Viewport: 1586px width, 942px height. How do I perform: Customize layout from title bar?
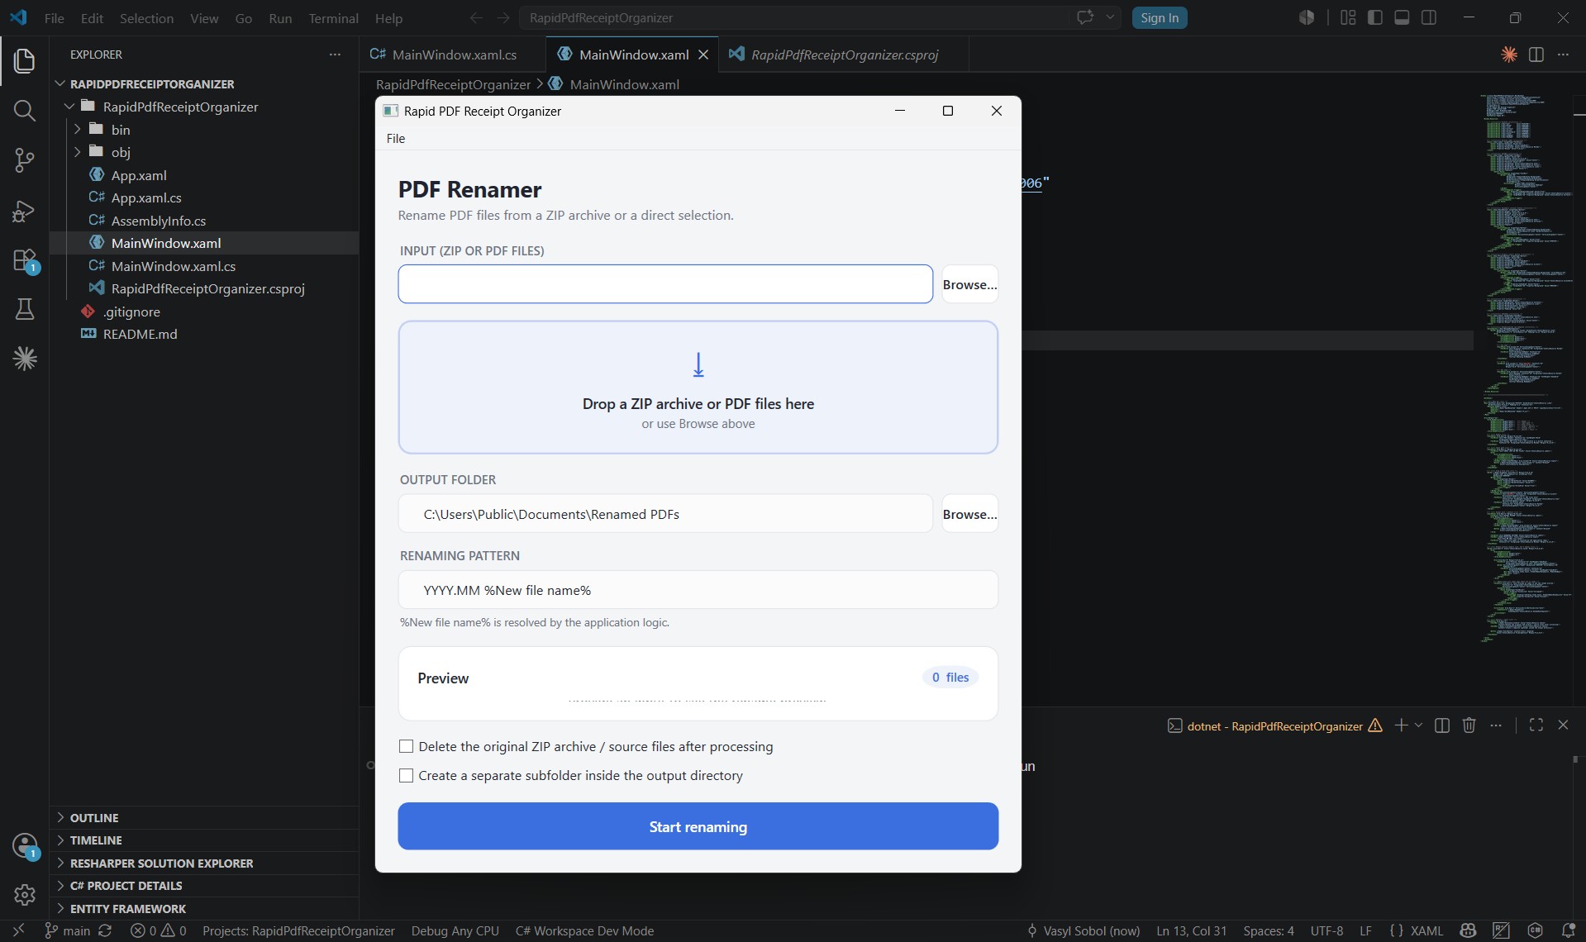point(1348,17)
